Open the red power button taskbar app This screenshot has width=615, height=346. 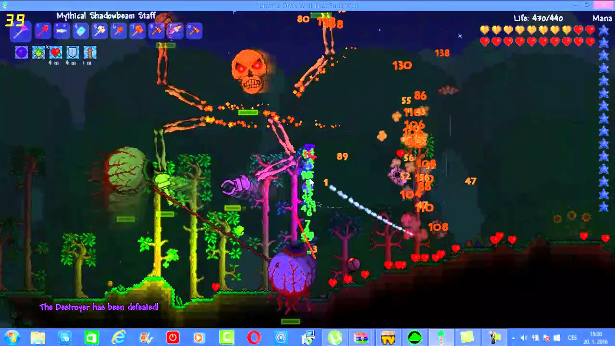(x=172, y=337)
